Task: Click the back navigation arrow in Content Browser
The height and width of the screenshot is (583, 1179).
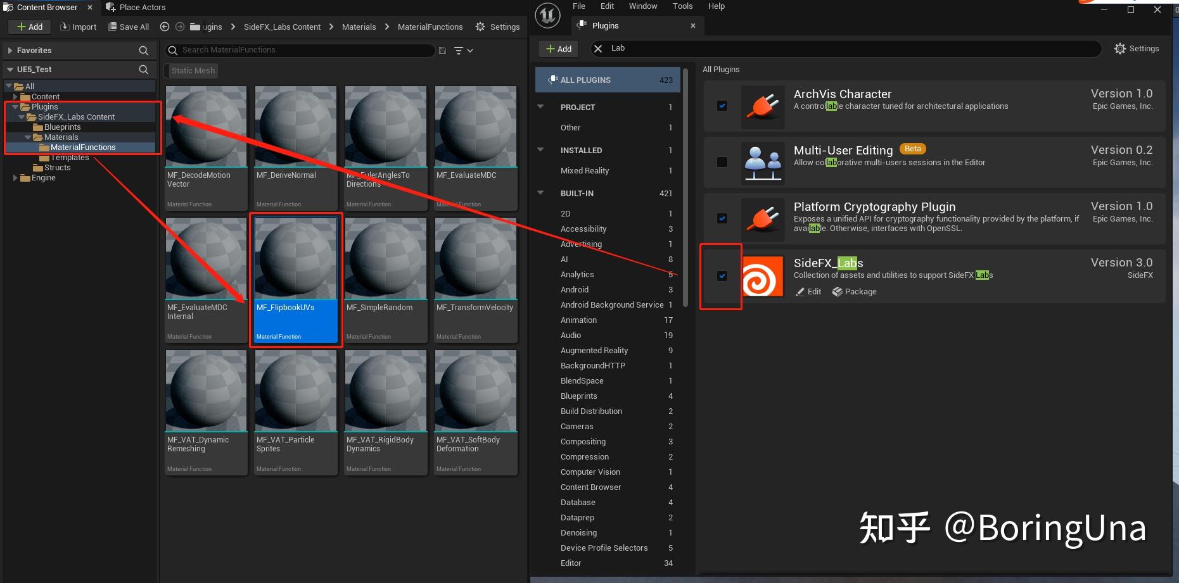Action: coord(164,27)
